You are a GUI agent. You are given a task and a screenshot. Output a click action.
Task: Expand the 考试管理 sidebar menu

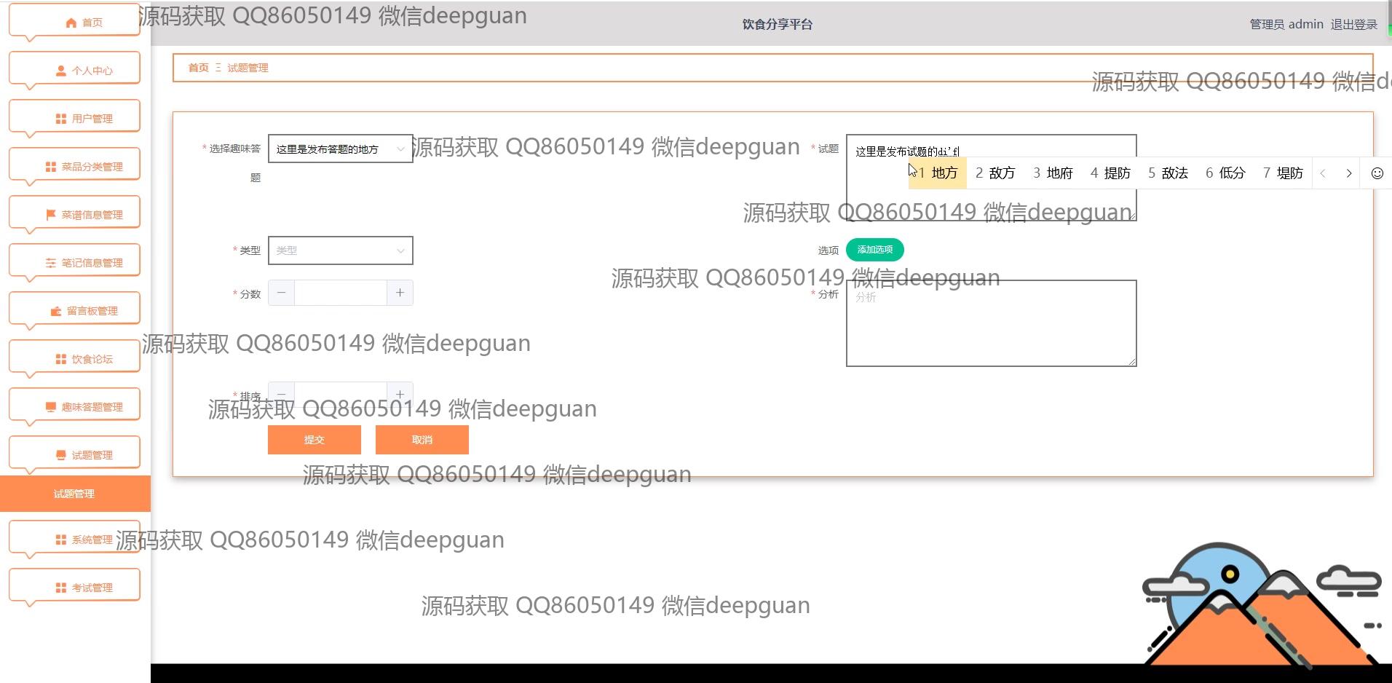(x=74, y=588)
